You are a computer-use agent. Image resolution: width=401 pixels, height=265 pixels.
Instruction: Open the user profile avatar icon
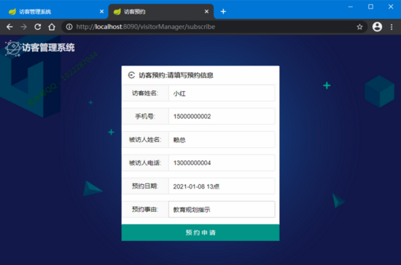tap(377, 27)
